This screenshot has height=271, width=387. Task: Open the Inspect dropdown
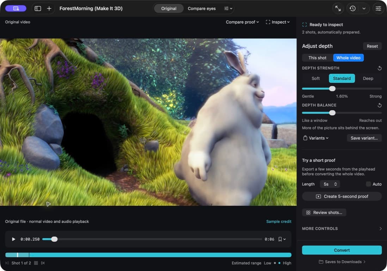[278, 22]
